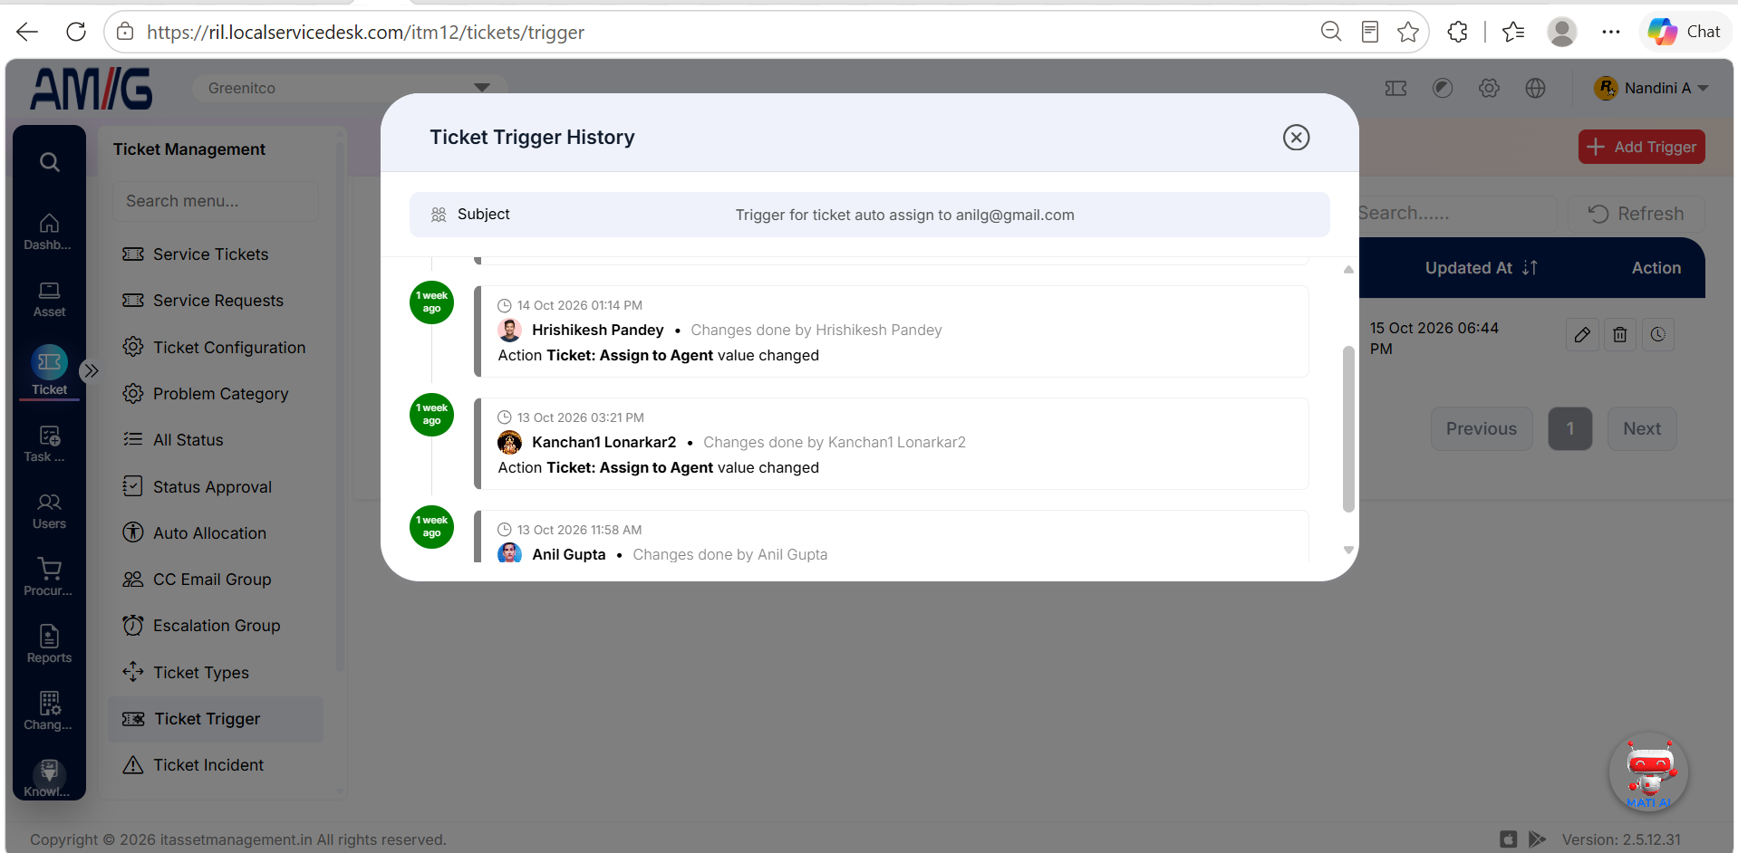Click the Refresh button
Screen dimensions: 1738x853
pyautogui.click(x=1637, y=214)
